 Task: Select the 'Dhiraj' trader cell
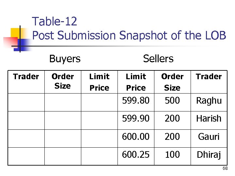[209, 154]
